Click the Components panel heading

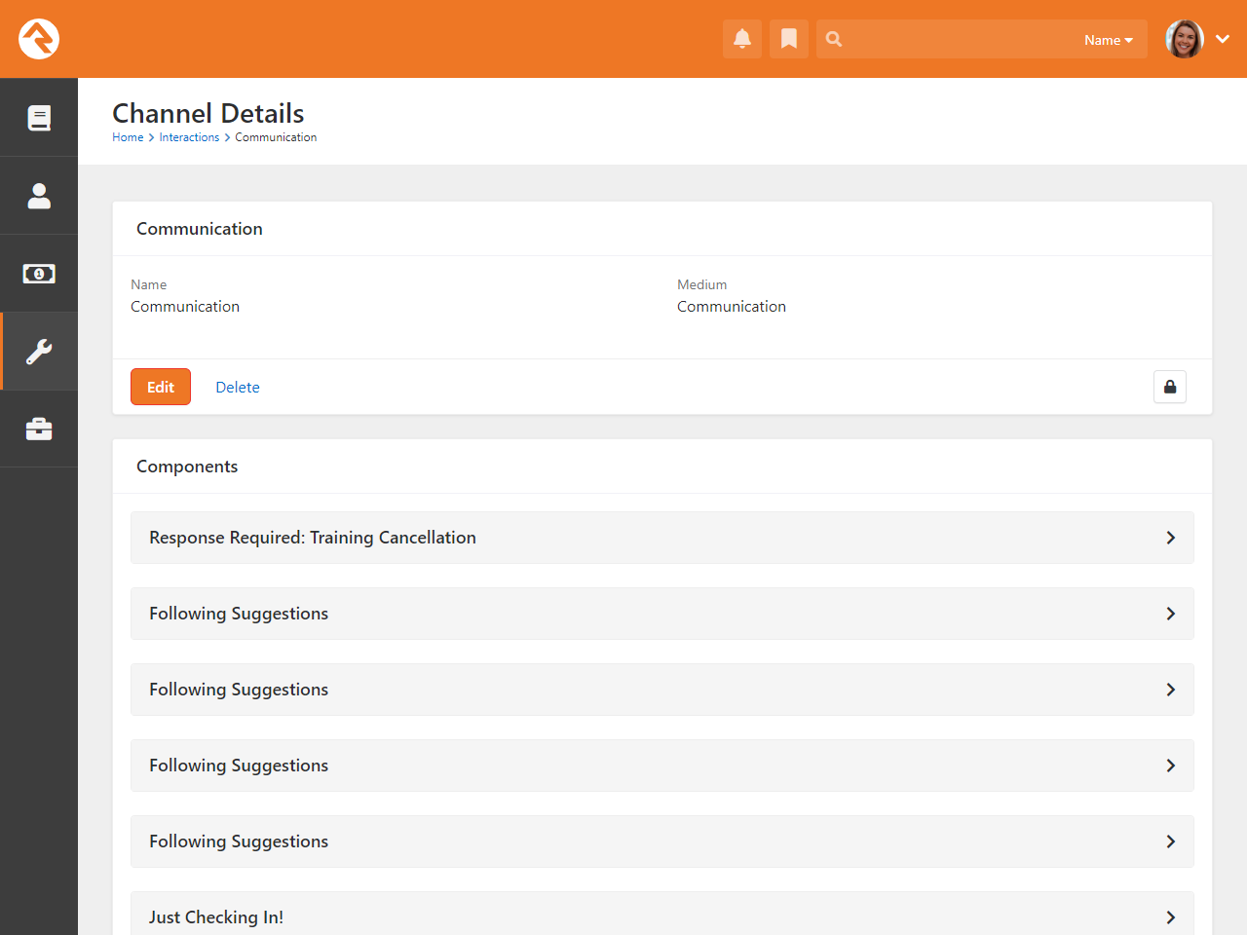(x=187, y=467)
